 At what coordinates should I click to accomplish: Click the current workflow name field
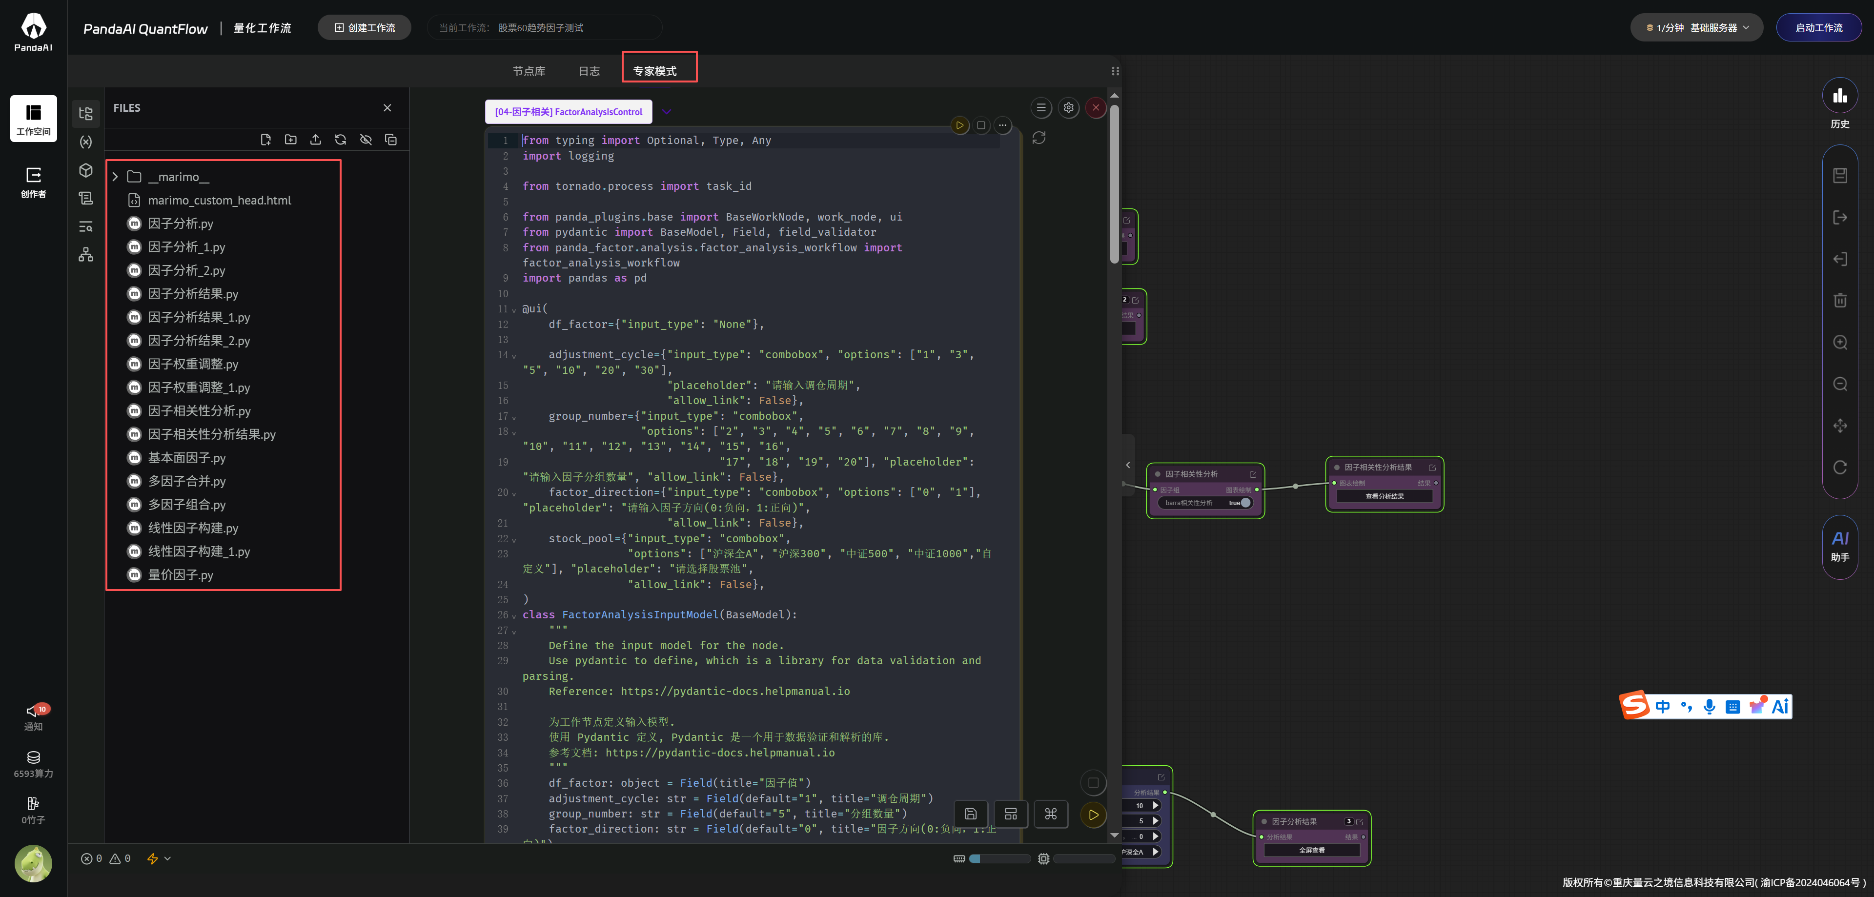544,28
